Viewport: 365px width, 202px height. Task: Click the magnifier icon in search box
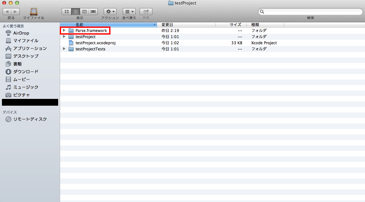coord(262,12)
